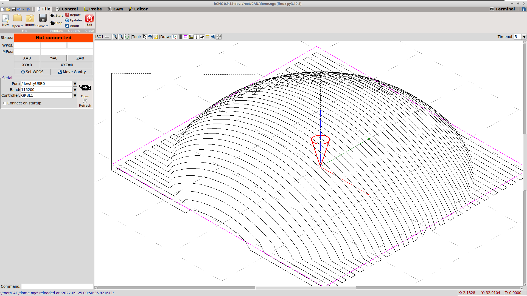
Task: Enable Connect on startup checkbox
Action: (x=5, y=103)
